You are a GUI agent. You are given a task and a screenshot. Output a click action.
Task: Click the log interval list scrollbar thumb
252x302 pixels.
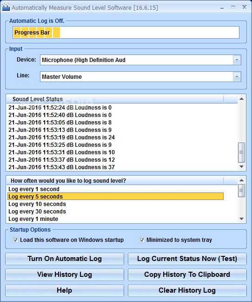[x=241, y=191]
